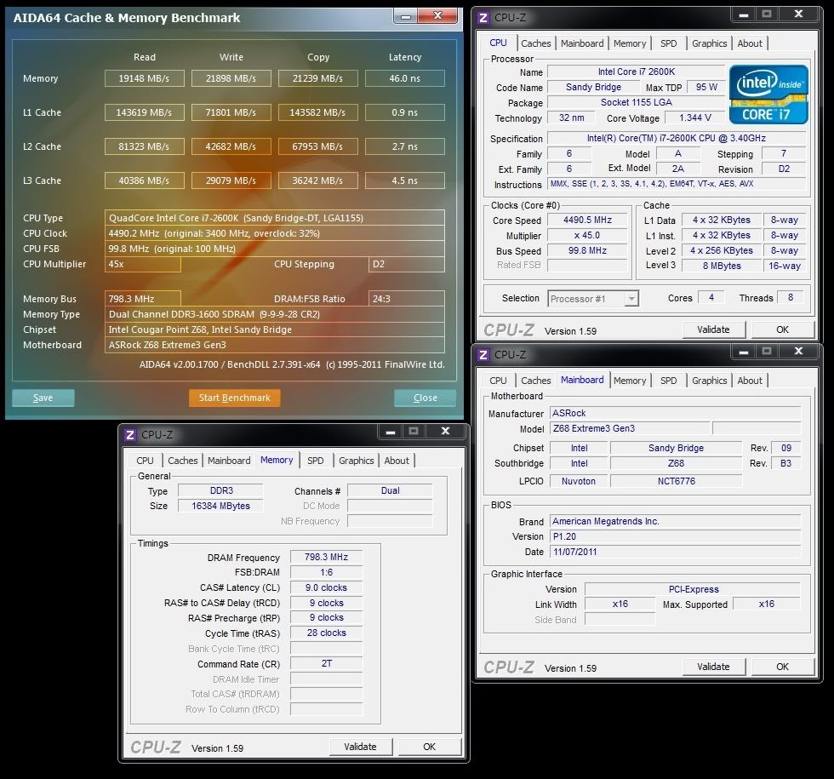This screenshot has height=779, width=834.
Task: Open the Caches tab in the CPU-Z Memory window
Action: coord(182,461)
